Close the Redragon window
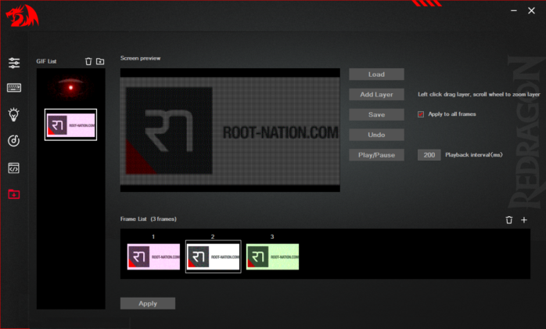 pos(531,11)
